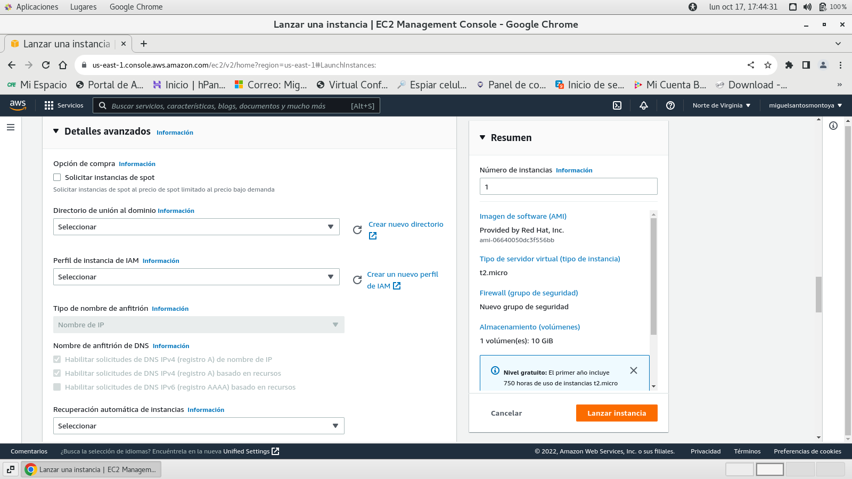852x479 pixels.
Task: Open the AWS help question mark icon
Action: (x=670, y=105)
